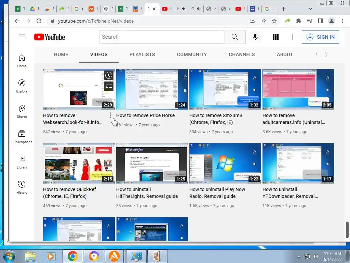Switch to the PLAYLISTS tab
This screenshot has width=350, height=263.
(142, 54)
